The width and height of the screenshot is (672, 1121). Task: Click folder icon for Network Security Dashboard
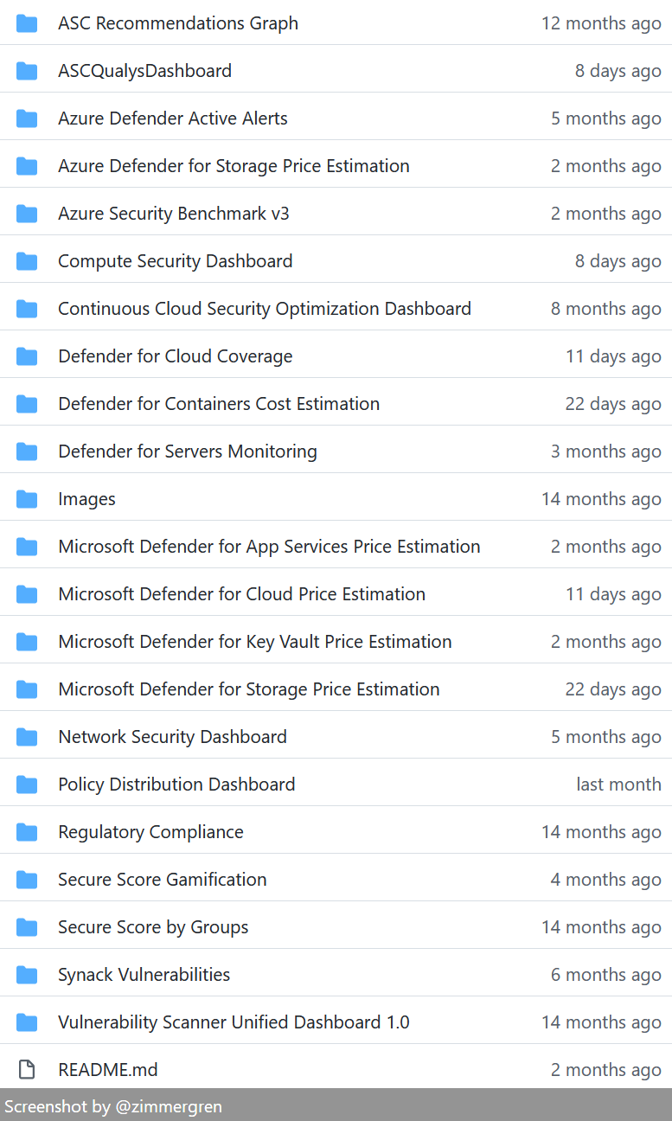tap(27, 737)
